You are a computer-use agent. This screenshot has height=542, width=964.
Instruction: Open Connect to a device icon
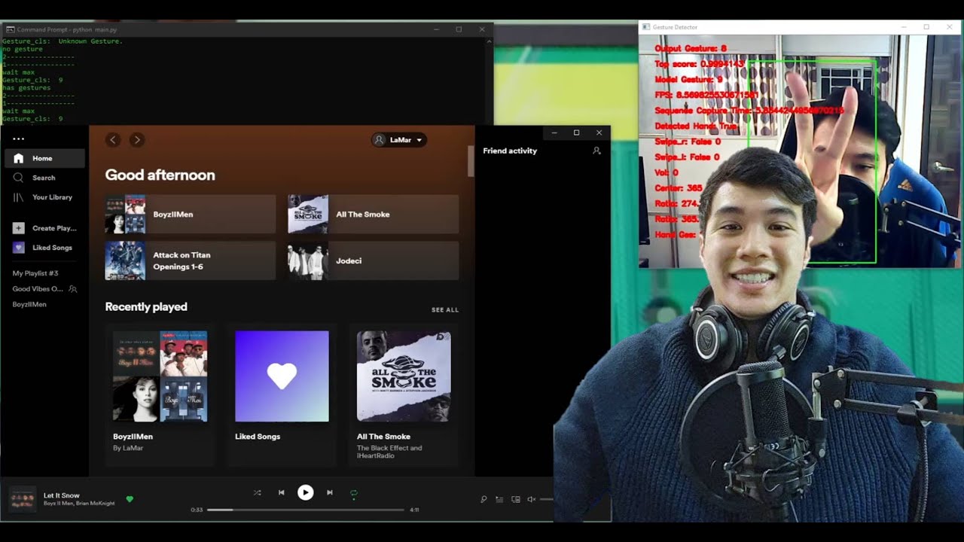coord(516,499)
